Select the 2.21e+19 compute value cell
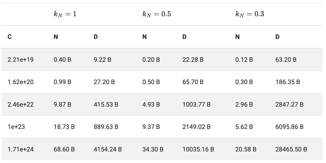 coord(21,60)
